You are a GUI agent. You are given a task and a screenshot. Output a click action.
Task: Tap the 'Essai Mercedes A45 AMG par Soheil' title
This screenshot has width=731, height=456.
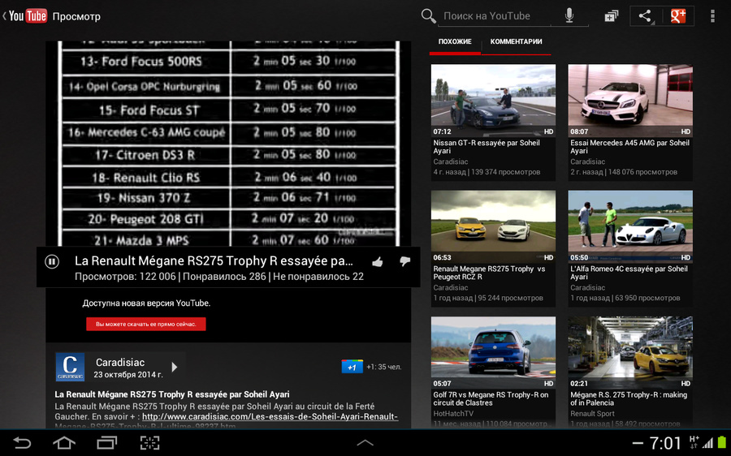click(x=629, y=147)
